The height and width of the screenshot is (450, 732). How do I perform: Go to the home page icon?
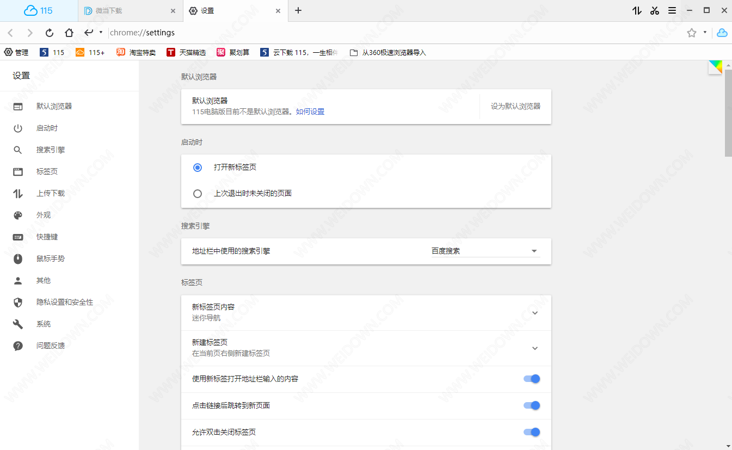[x=69, y=33]
